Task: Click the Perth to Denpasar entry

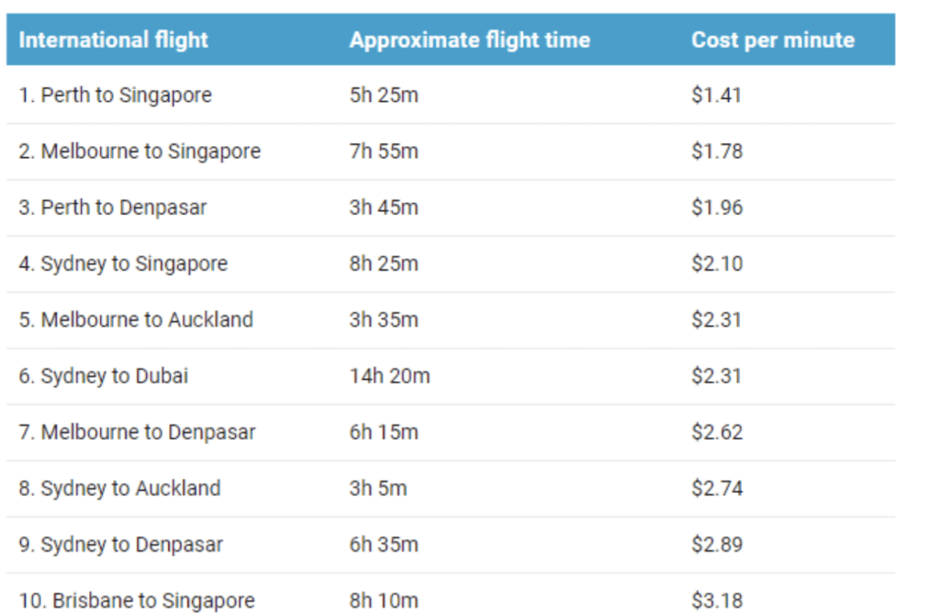Action: 113,207
